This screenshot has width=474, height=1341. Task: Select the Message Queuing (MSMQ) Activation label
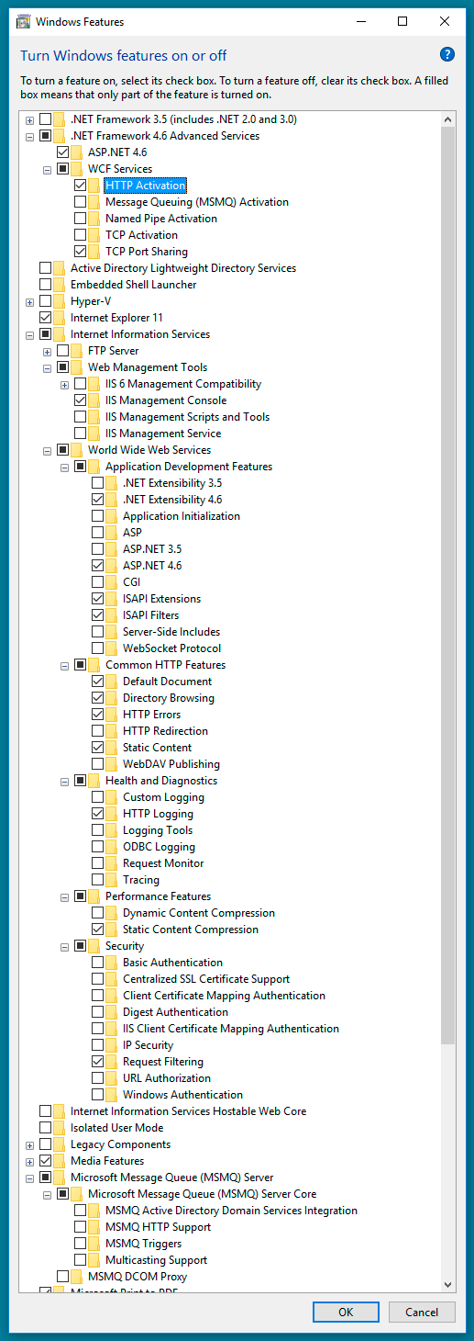(197, 202)
